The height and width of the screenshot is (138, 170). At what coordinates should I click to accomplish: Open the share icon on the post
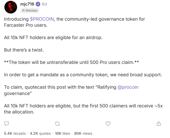[159, 123]
